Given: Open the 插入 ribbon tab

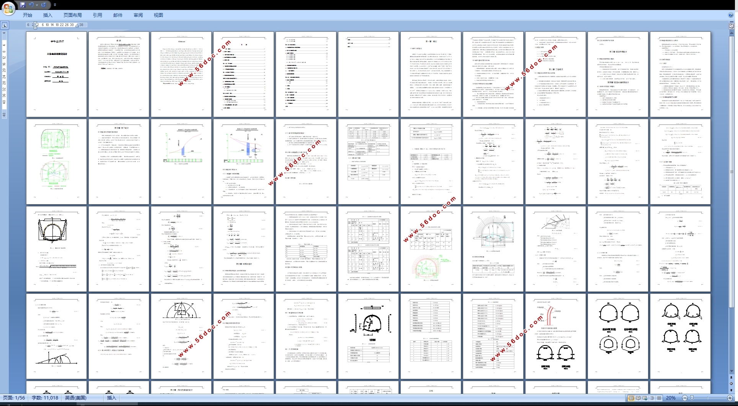Looking at the screenshot, I should pos(47,15).
